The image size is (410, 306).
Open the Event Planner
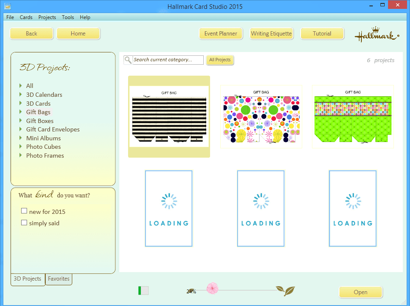tap(221, 33)
